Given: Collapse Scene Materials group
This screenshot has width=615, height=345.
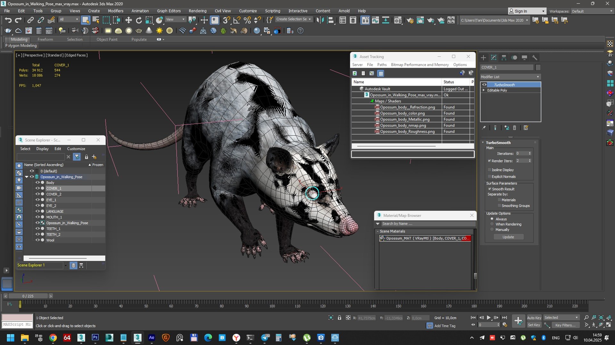Looking at the screenshot, I should click(378, 231).
